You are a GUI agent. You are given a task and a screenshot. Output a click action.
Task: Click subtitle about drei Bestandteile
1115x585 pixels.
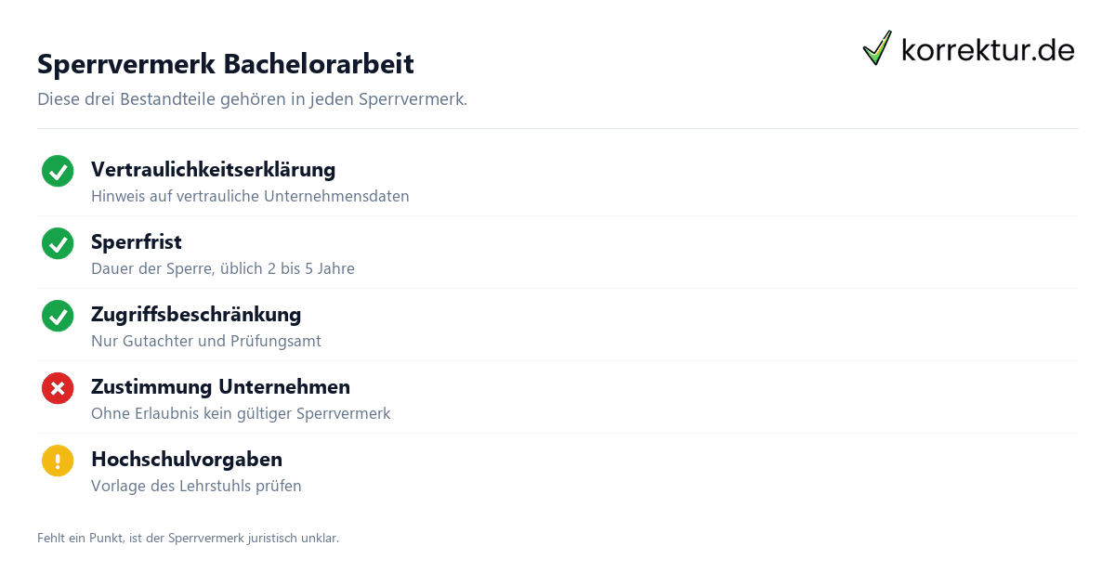[252, 99]
